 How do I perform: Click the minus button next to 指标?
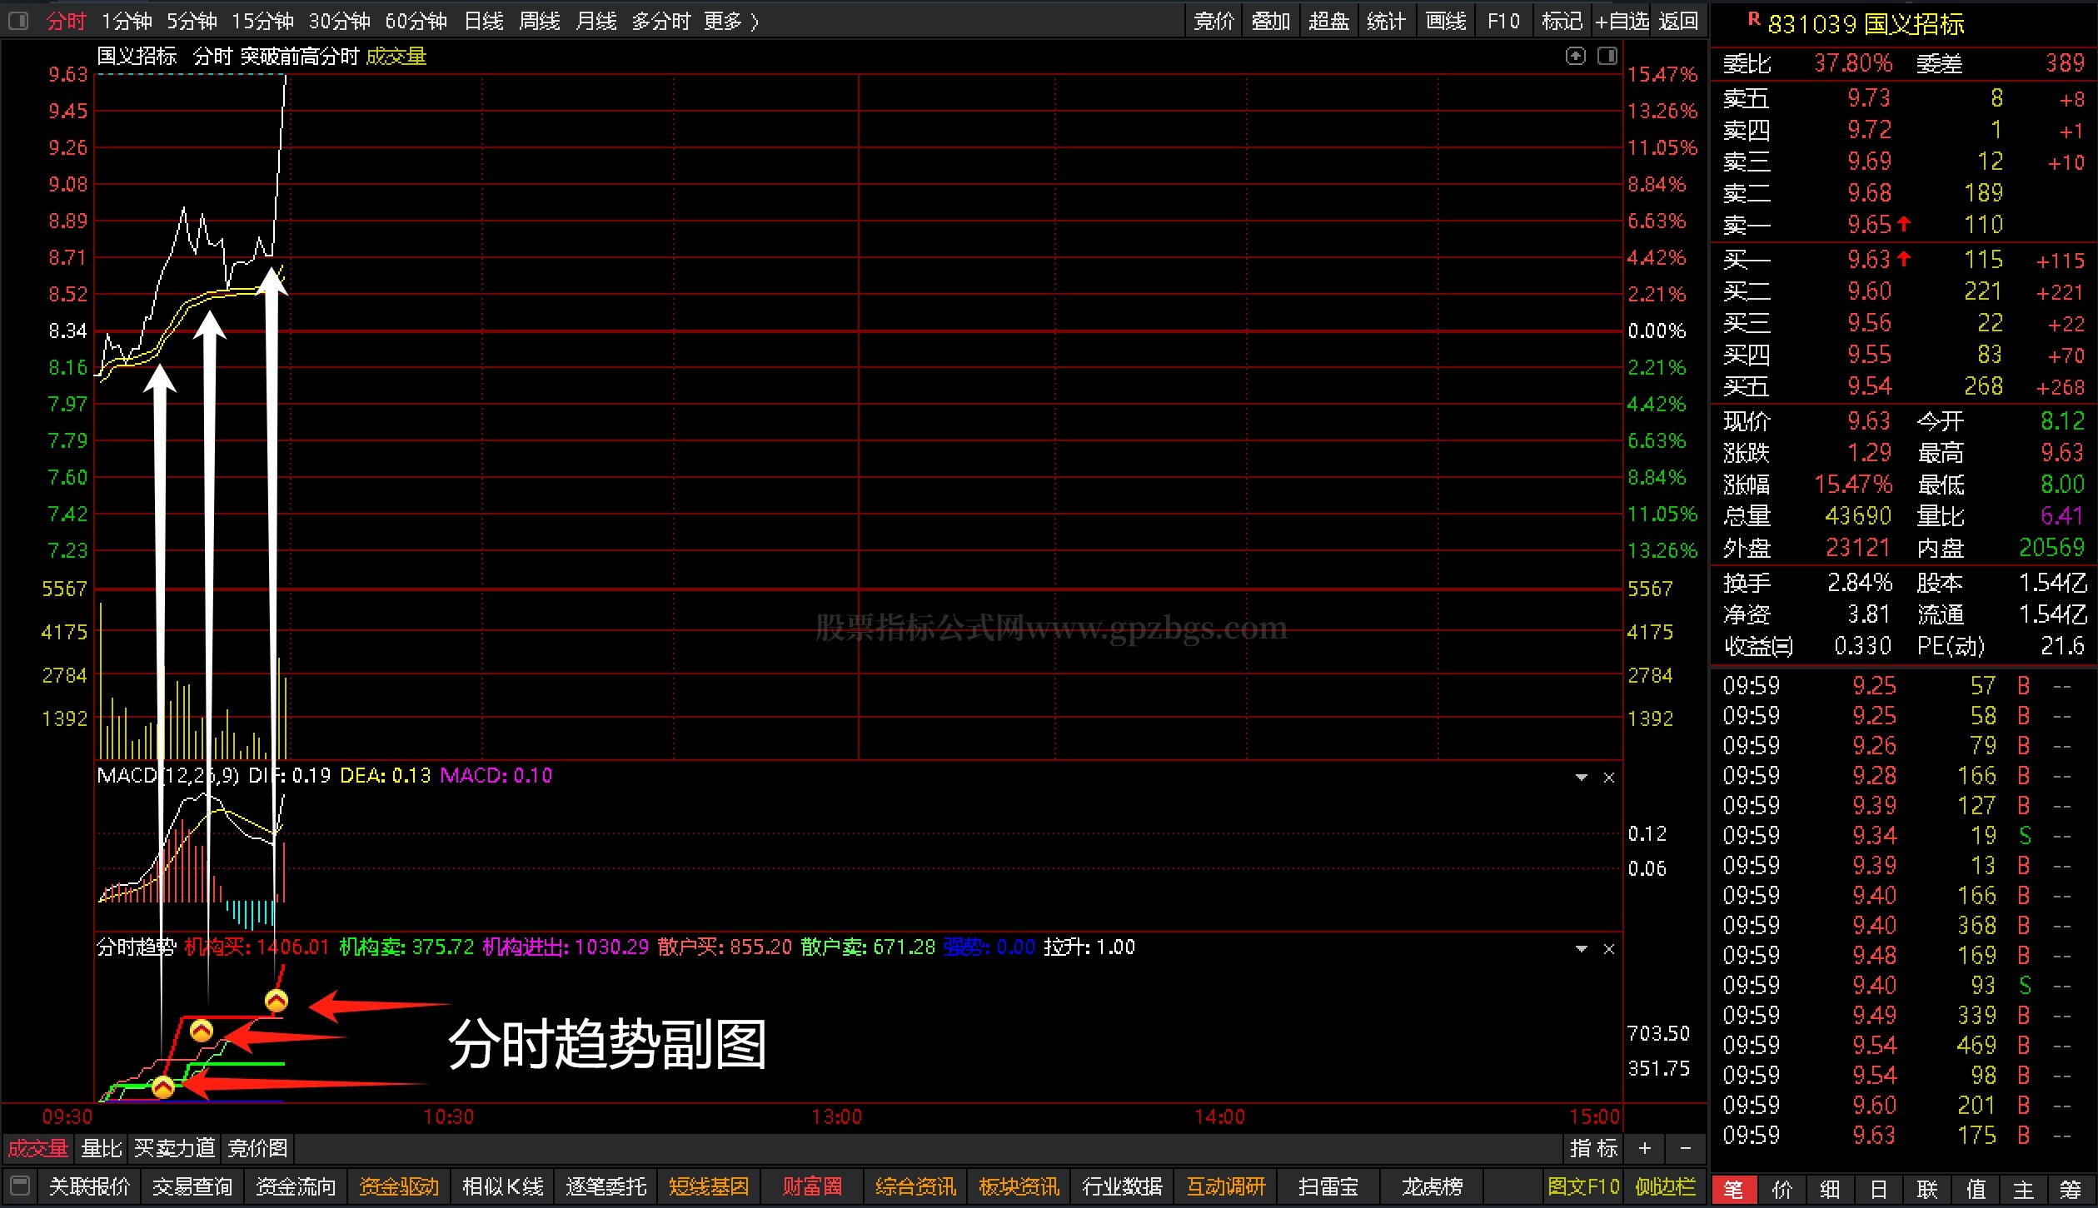coord(1685,1149)
